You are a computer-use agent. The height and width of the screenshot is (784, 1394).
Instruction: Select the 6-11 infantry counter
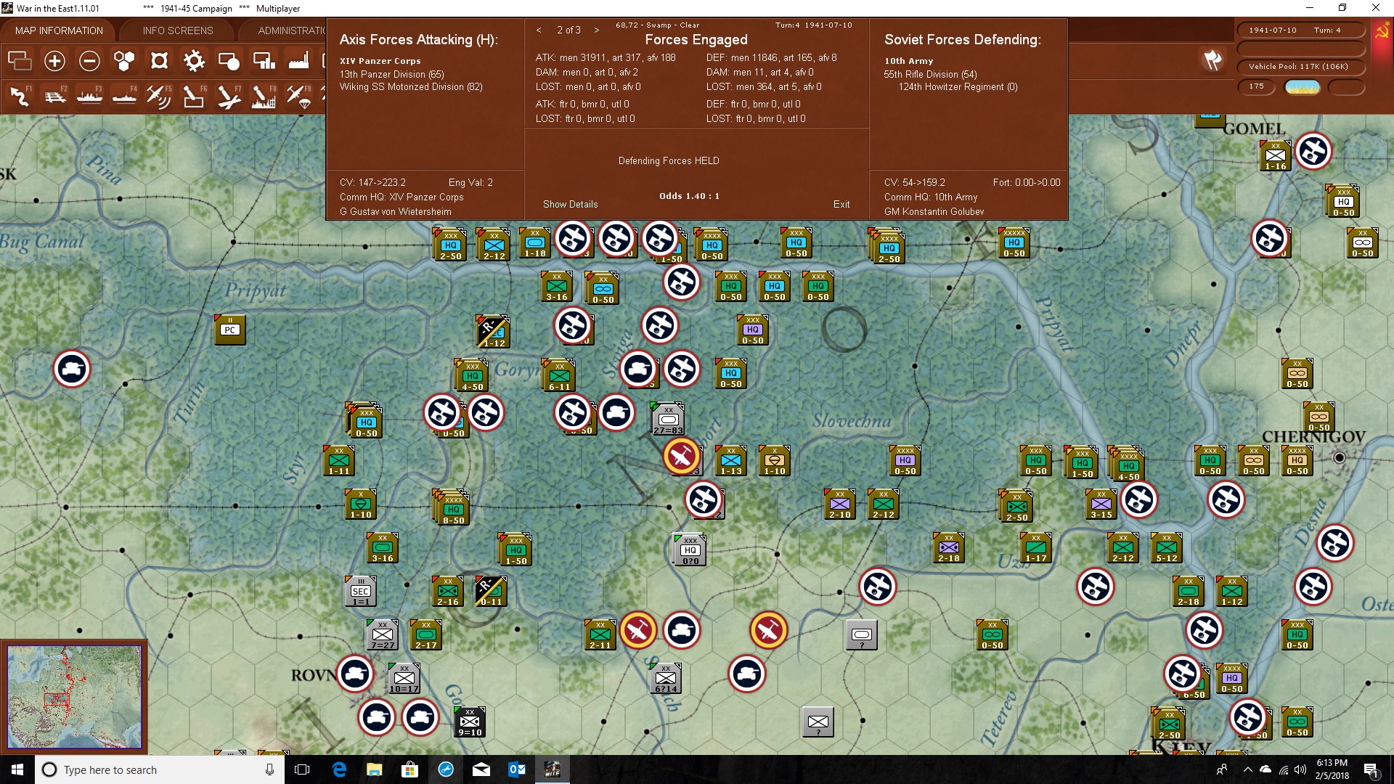click(559, 375)
